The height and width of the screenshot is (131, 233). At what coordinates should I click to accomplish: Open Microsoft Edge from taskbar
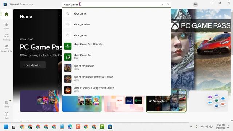pyautogui.click(x=70, y=127)
